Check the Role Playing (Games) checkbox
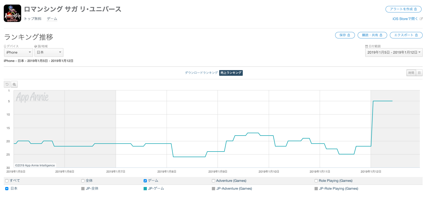424x197 pixels. point(316,181)
